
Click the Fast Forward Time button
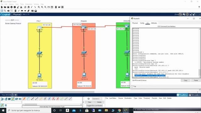click(16, 95)
